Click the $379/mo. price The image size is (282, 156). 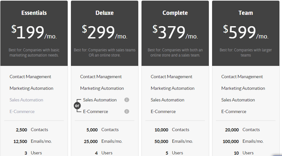[175, 32]
